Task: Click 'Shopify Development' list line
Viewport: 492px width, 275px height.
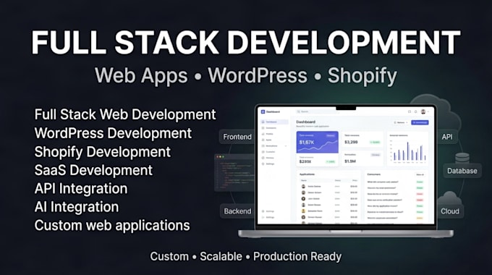Action: pos(103,152)
